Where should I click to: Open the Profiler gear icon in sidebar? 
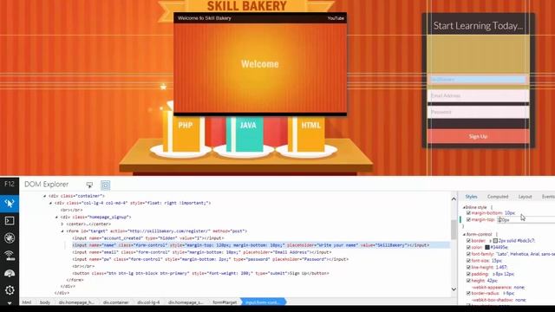coord(10,290)
